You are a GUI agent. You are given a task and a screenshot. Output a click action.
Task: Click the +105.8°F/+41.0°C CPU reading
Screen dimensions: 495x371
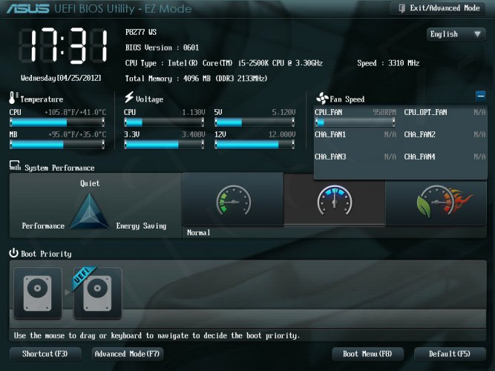pos(76,112)
